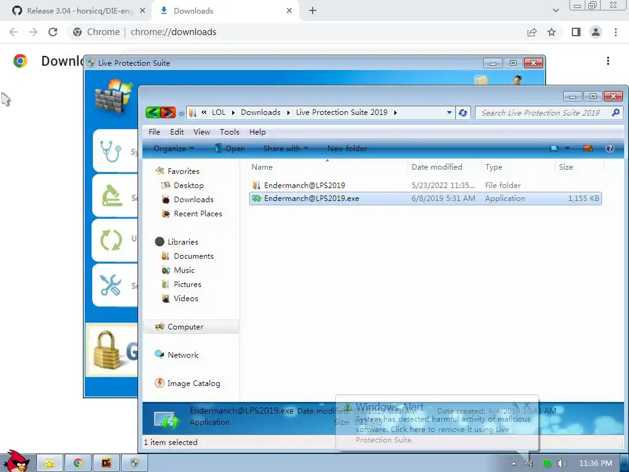The image size is (629, 472).
Task: Click the Open toolbar button
Action: coord(230,149)
